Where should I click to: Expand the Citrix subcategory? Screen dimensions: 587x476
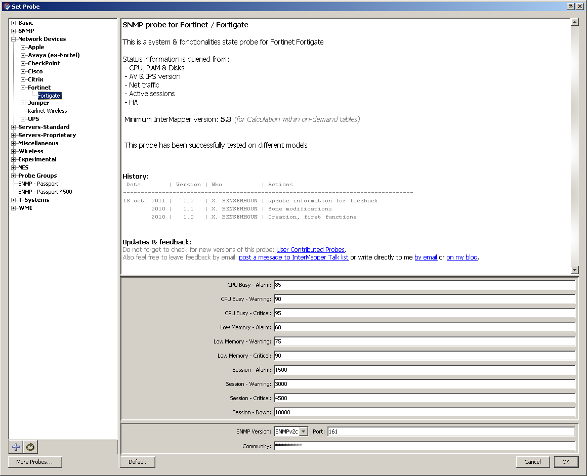[x=23, y=80]
